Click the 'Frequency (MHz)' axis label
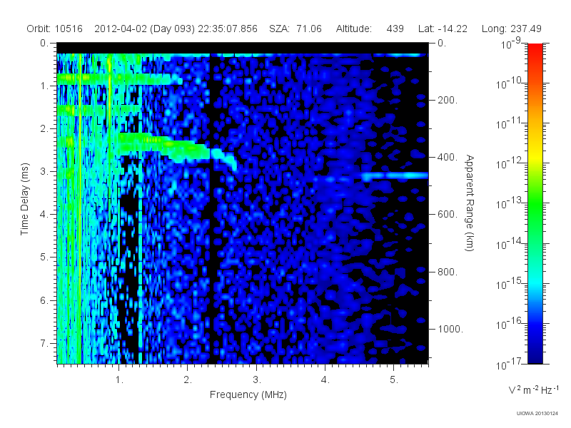Viewport: 571px width, 428px height. (x=248, y=394)
